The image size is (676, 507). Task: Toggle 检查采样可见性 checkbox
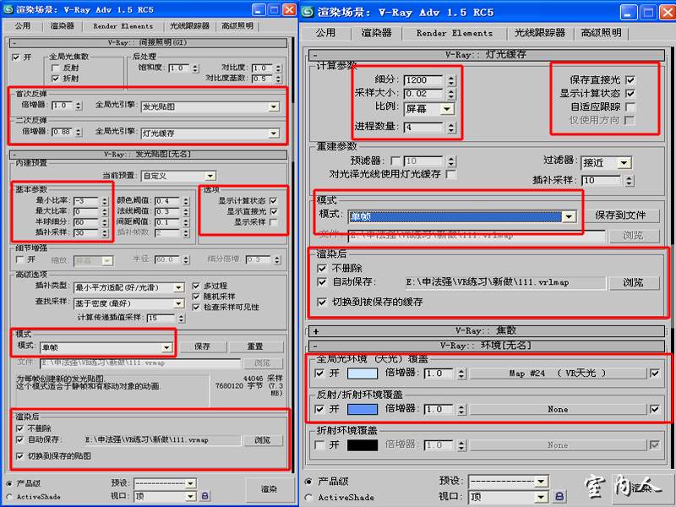click(196, 307)
